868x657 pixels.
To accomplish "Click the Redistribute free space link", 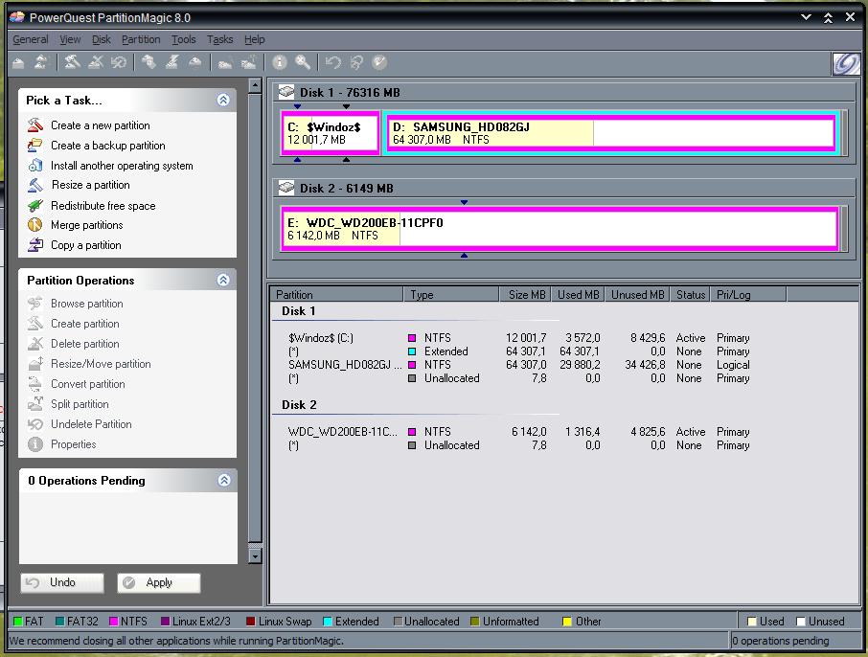I will [x=103, y=205].
